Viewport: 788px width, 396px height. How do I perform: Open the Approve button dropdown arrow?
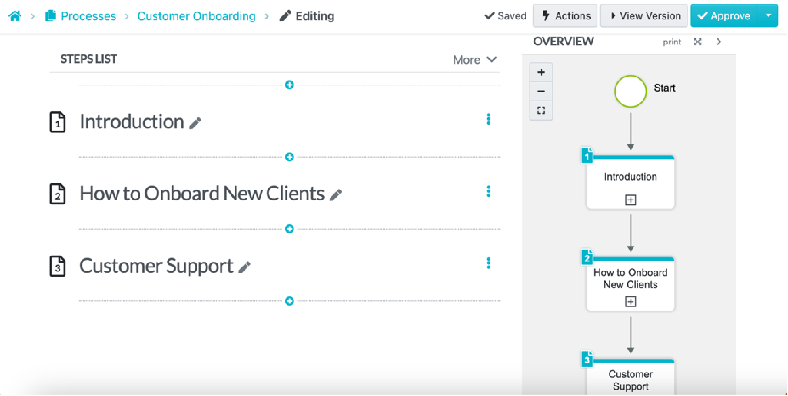[768, 16]
